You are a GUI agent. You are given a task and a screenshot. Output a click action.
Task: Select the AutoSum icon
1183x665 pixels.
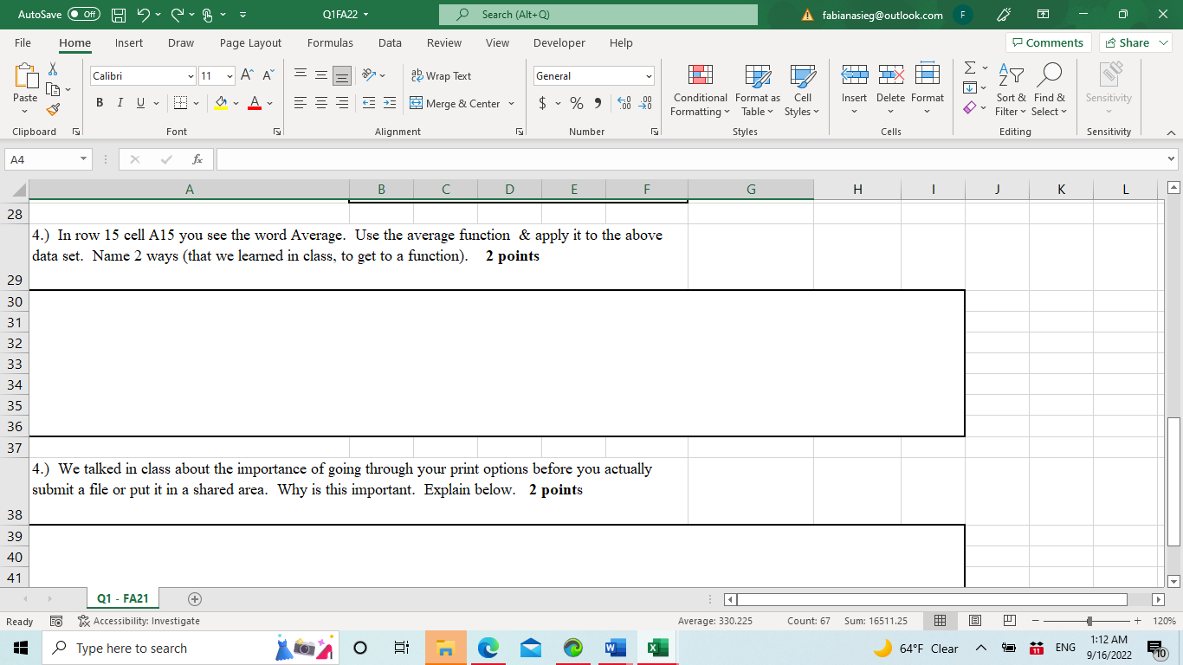[x=969, y=69]
